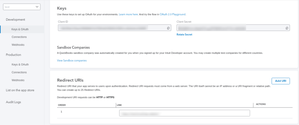Click the first Redirect URI link field
299x125 pixels.
[x=185, y=113]
